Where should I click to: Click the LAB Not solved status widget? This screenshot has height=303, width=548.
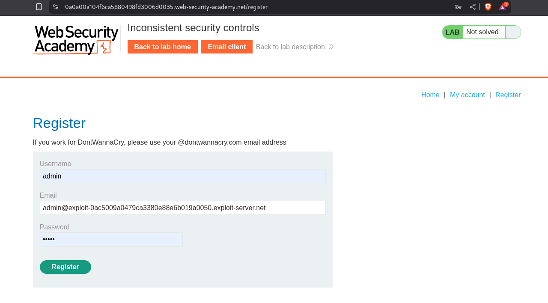[481, 32]
